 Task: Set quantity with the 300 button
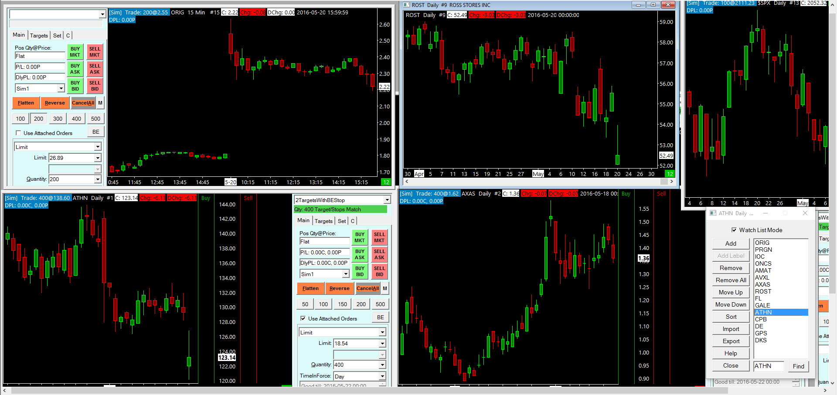[x=58, y=118]
